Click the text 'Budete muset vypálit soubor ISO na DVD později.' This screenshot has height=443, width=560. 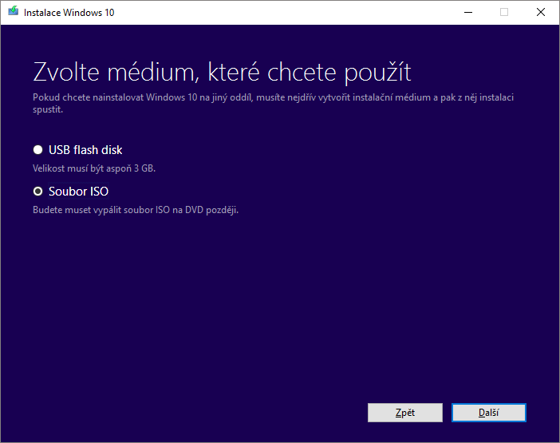[136, 210]
